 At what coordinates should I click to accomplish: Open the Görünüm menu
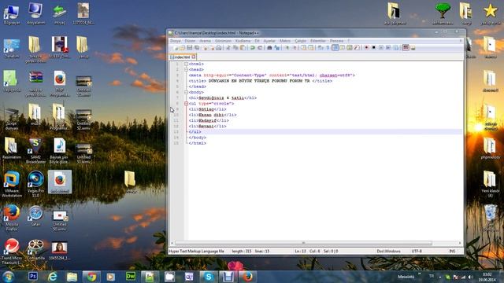click(223, 41)
